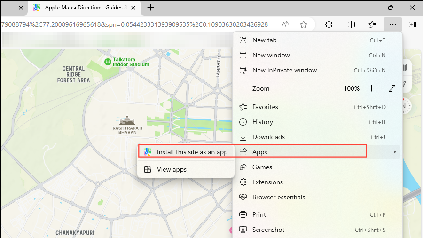Select View apps in the submenu

click(186, 169)
